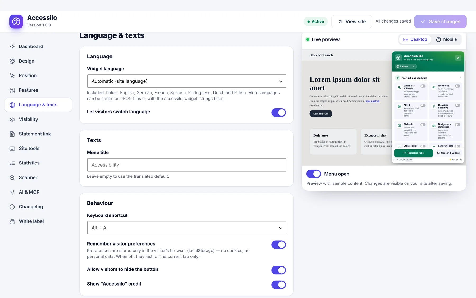Toggle Show "Accessilo" credit switch

[x=278, y=285]
